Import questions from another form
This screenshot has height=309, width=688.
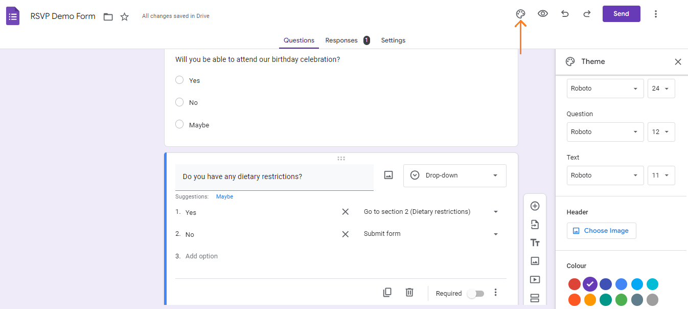click(x=535, y=224)
